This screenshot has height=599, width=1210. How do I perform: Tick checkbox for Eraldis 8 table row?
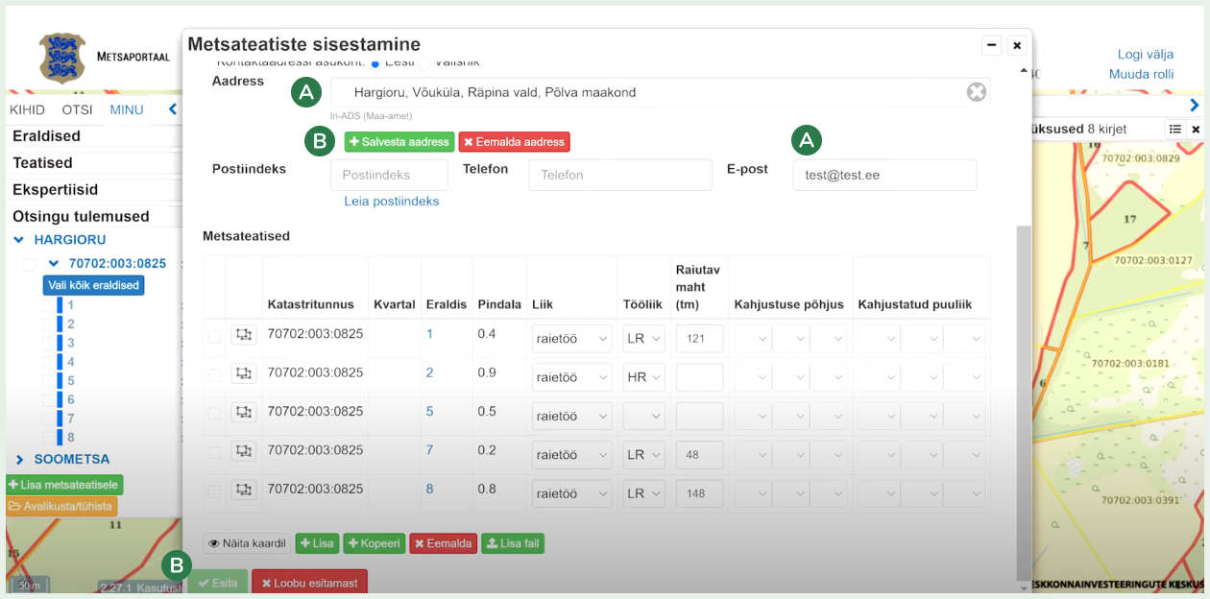click(214, 491)
